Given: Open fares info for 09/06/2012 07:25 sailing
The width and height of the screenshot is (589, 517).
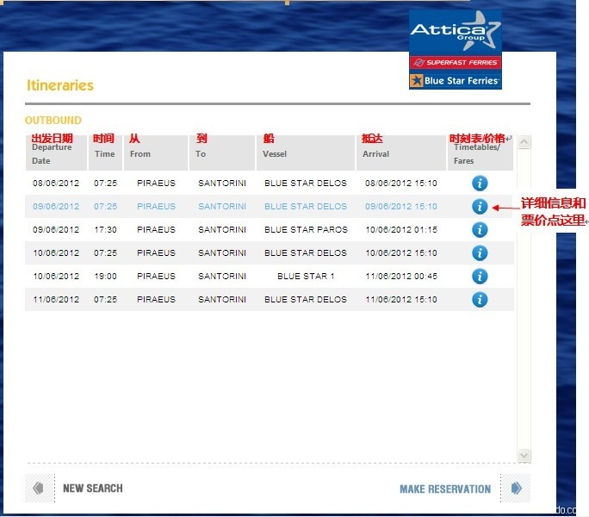Looking at the screenshot, I should click(x=480, y=207).
